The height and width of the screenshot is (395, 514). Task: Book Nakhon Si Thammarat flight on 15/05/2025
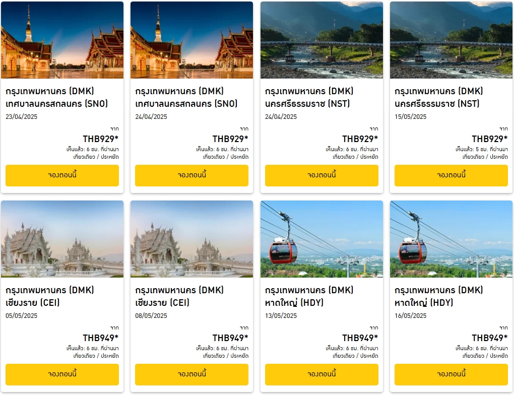pyautogui.click(x=451, y=175)
